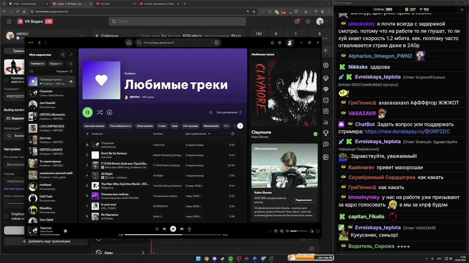The width and height of the screenshot is (469, 263).
Task: Open Spotify three-dot app menu
Action: coord(31,43)
